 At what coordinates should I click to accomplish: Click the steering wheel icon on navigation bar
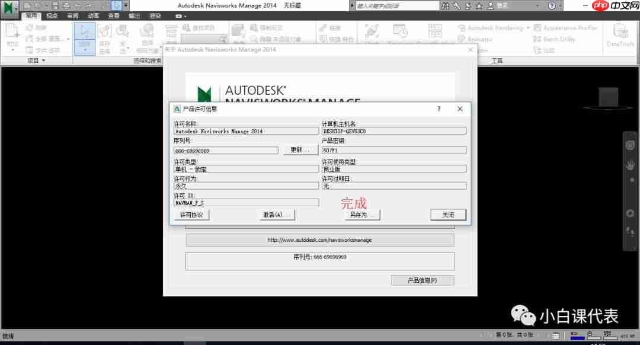coord(630,145)
